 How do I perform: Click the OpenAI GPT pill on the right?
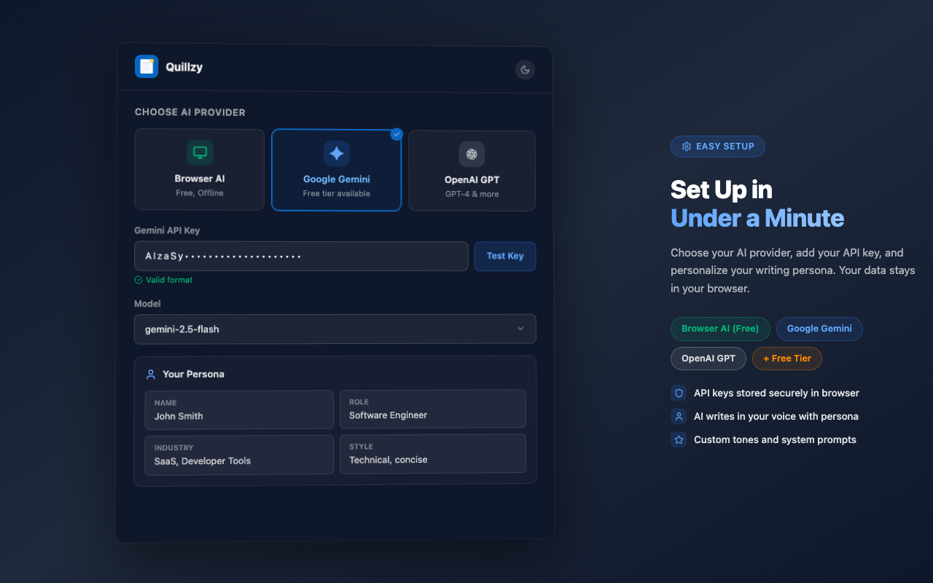708,358
